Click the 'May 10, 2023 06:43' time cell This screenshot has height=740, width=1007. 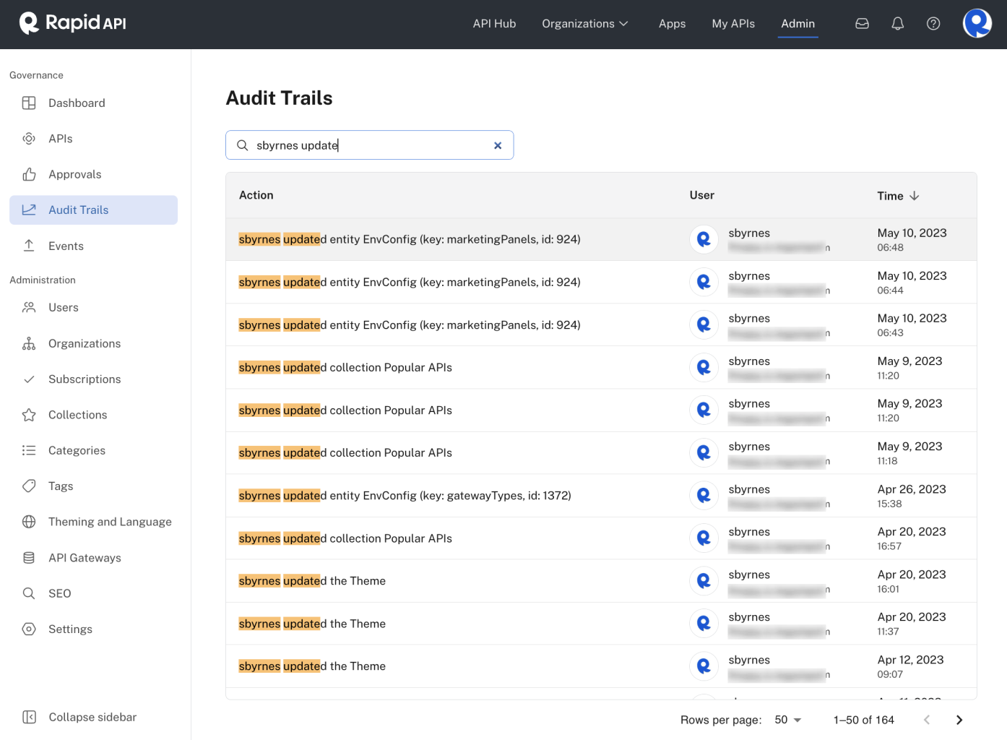912,325
